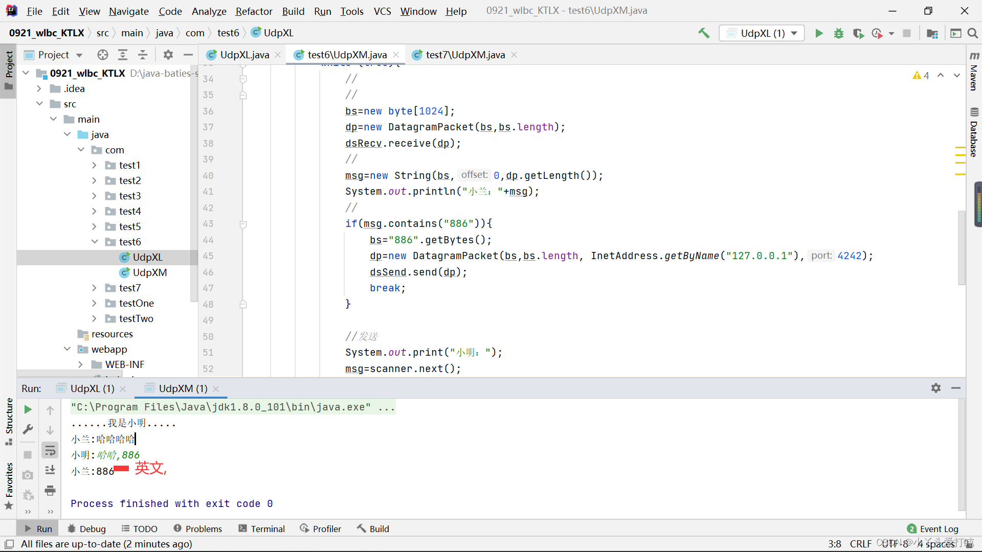Hide the Run tool window
Viewport: 982px width, 552px height.
click(956, 388)
